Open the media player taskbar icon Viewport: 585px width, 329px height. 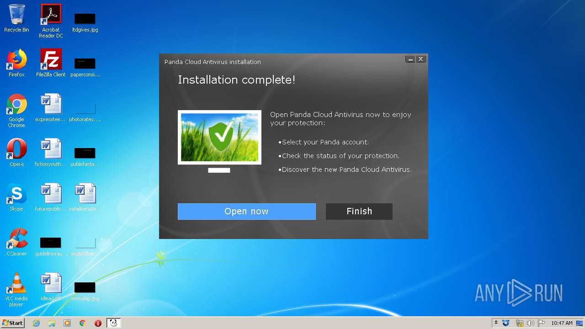coord(67,323)
